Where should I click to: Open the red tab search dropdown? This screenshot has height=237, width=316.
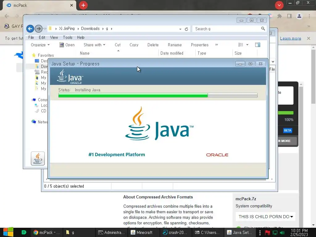pyautogui.click(x=279, y=5)
